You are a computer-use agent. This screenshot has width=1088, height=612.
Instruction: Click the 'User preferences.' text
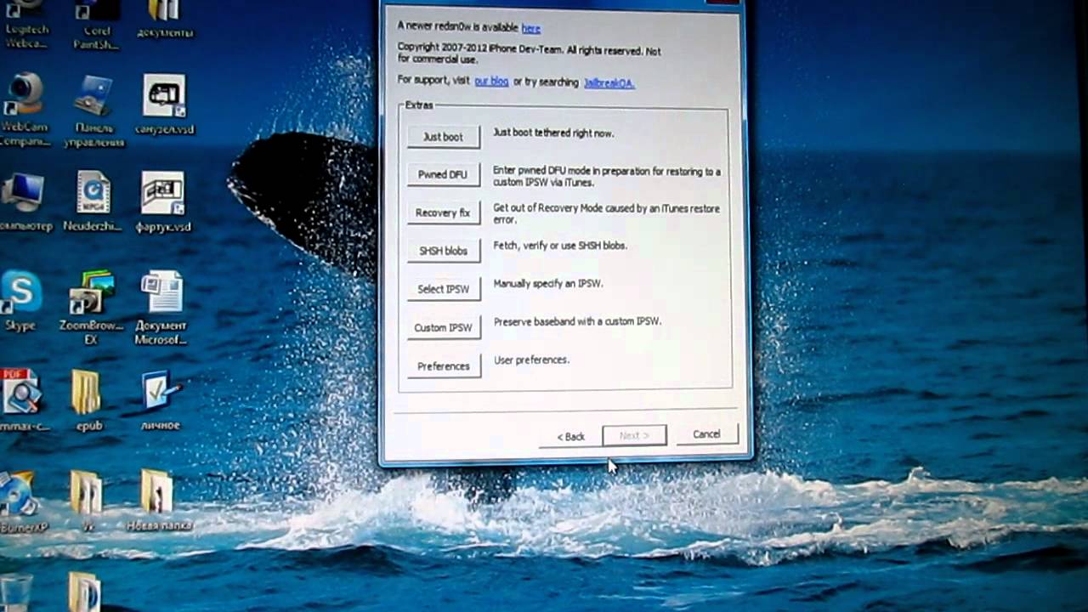pos(531,360)
